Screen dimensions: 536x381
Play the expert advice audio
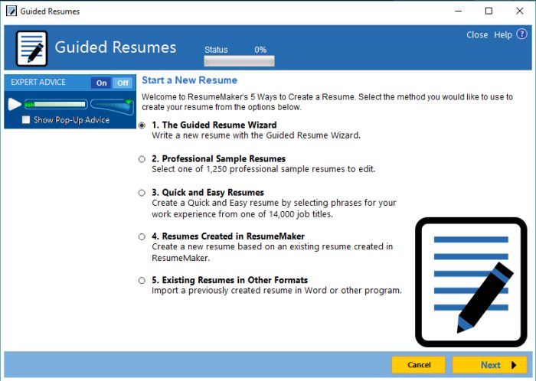pos(15,104)
